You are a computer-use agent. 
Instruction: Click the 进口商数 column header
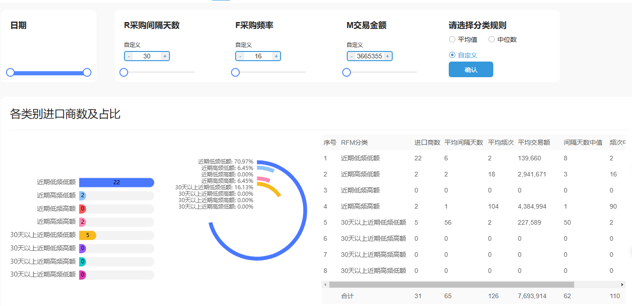pos(427,142)
